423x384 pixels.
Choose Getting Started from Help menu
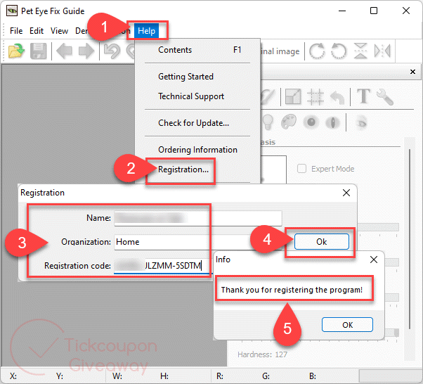pyautogui.click(x=197, y=77)
